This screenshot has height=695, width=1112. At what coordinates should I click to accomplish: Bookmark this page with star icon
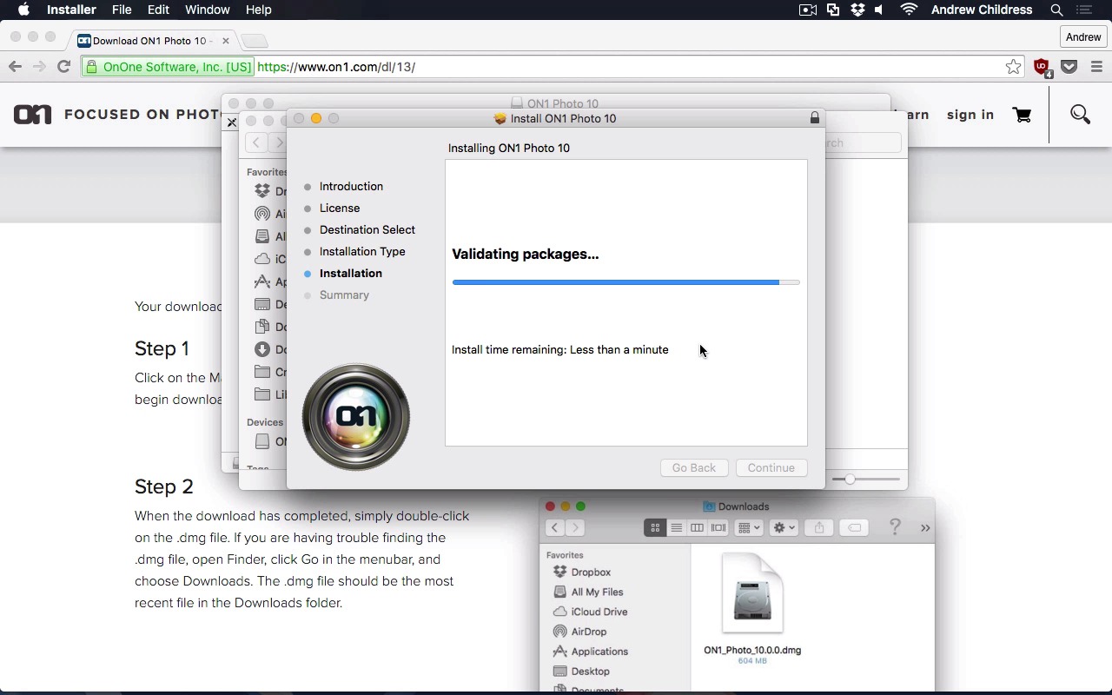click(1013, 67)
